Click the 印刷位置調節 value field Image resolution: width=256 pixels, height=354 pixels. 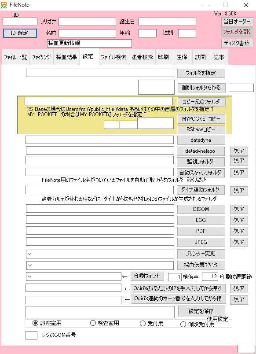click(210, 277)
